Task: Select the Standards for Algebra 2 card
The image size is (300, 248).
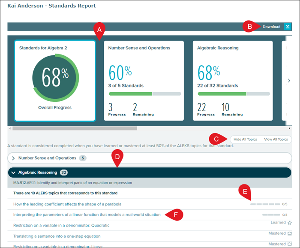Action: click(x=55, y=81)
